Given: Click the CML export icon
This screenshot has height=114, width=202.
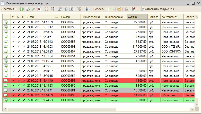Looking at the screenshot, I should point(133,9).
